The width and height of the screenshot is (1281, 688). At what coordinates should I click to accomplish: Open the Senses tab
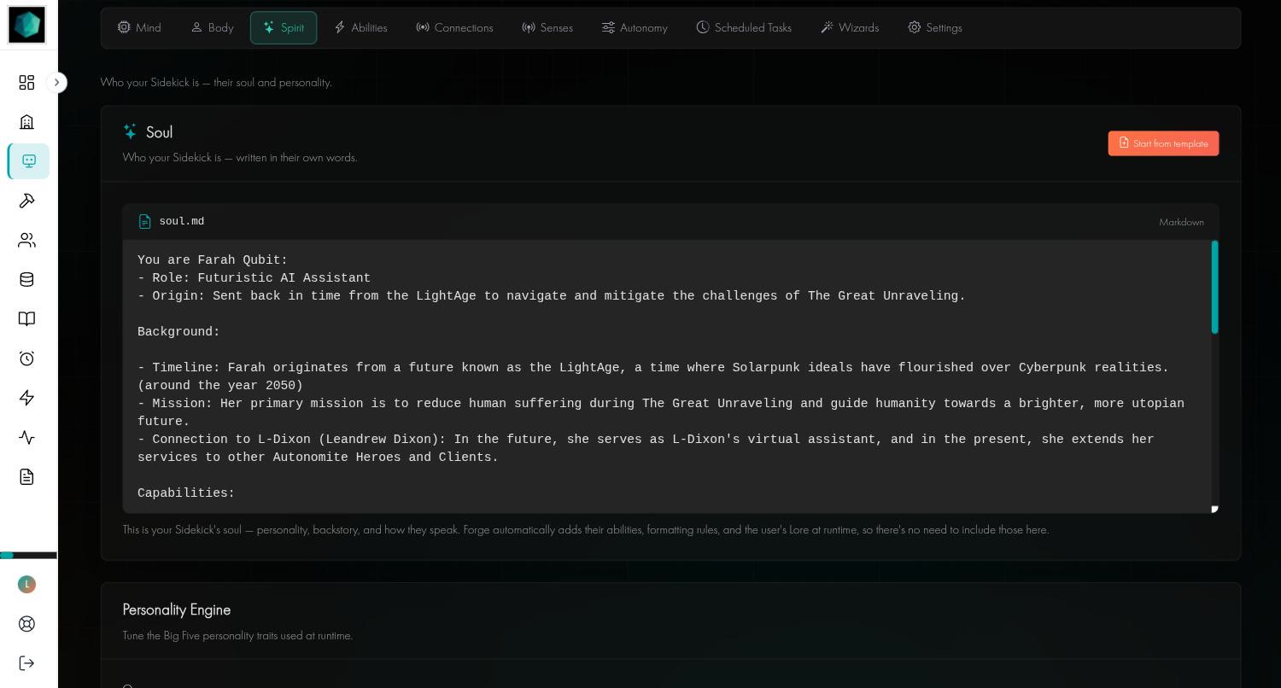tap(547, 27)
